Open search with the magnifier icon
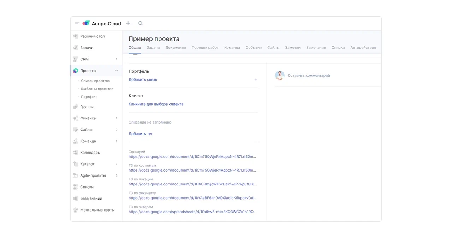 [x=141, y=23]
